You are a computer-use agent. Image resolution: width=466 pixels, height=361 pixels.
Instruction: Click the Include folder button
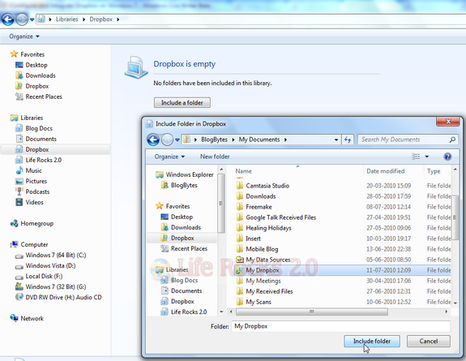pyautogui.click(x=371, y=341)
